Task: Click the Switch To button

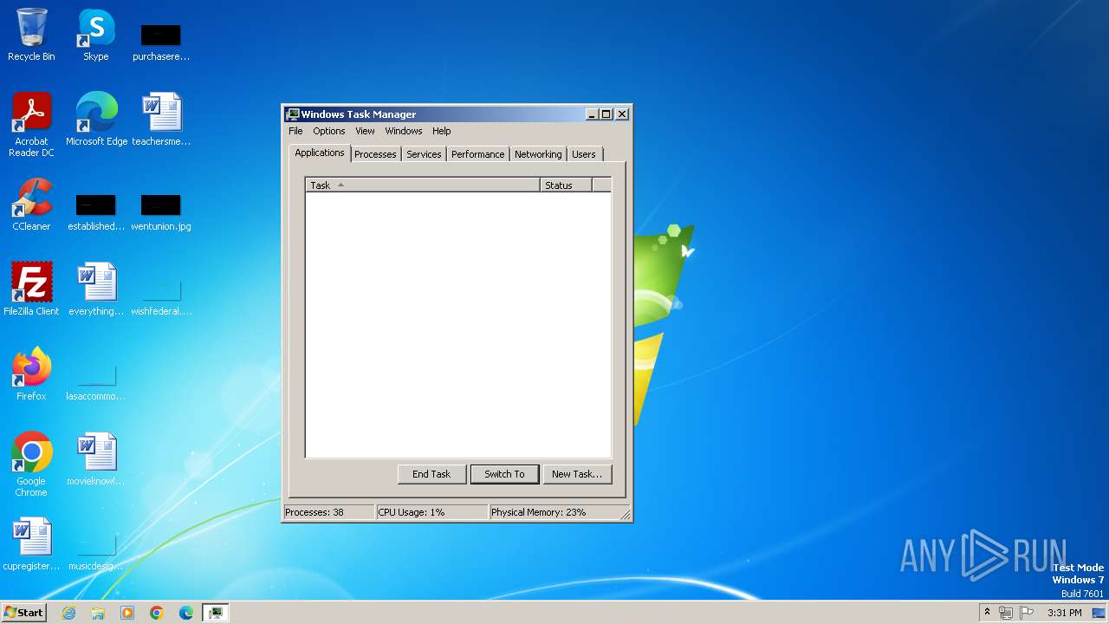Action: point(504,474)
